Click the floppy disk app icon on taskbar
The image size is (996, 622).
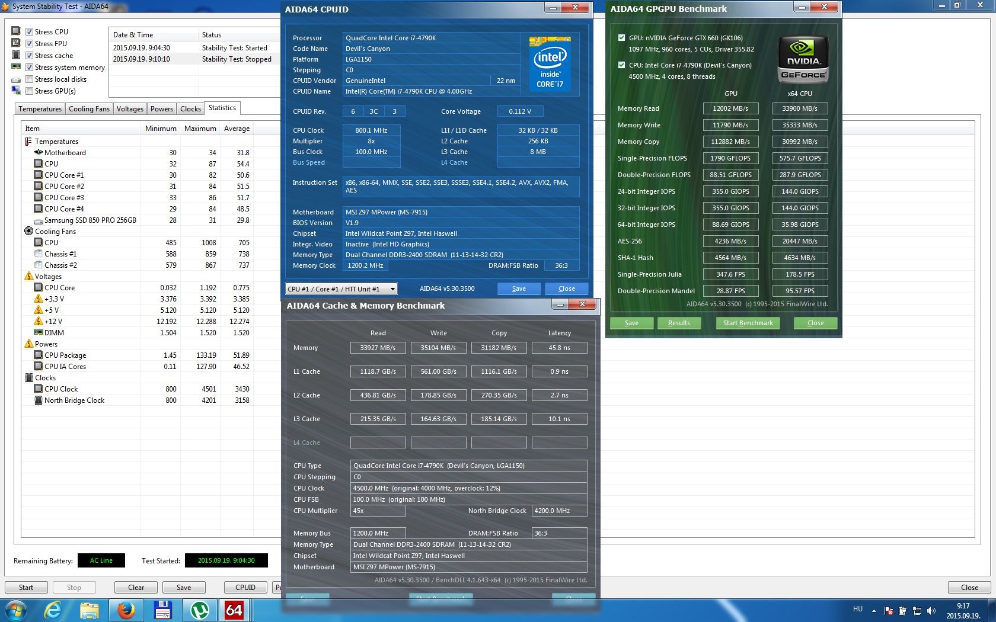pos(162,610)
